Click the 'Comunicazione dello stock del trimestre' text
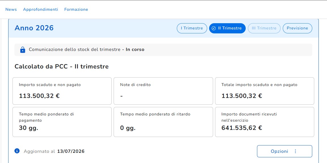 [x=75, y=50]
